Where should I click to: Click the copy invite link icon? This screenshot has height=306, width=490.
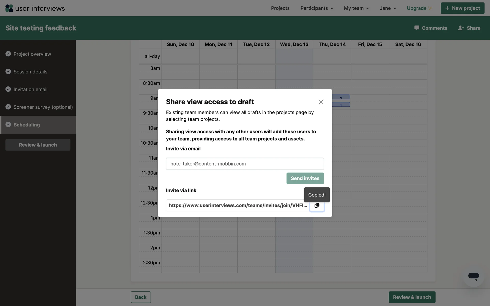coord(317,206)
